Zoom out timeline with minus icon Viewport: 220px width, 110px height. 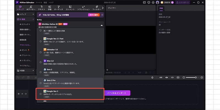pyautogui.click(x=184, y=78)
